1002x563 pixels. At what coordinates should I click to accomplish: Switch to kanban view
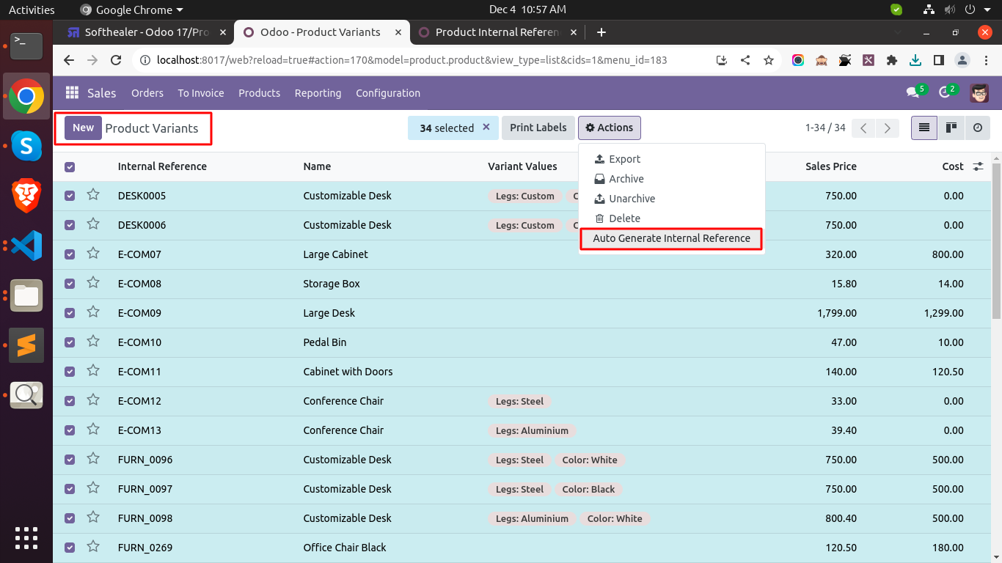coord(951,128)
